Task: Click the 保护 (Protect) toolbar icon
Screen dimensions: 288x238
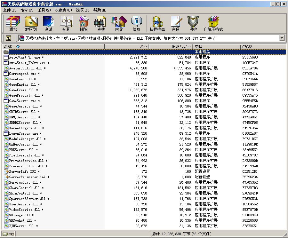Action: (x=193, y=23)
